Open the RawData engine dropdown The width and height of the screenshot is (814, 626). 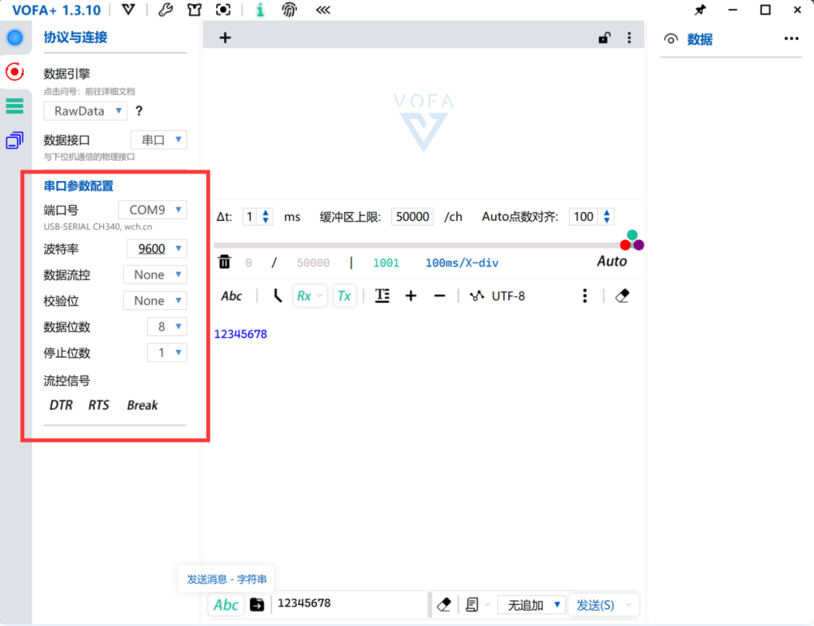[85, 111]
